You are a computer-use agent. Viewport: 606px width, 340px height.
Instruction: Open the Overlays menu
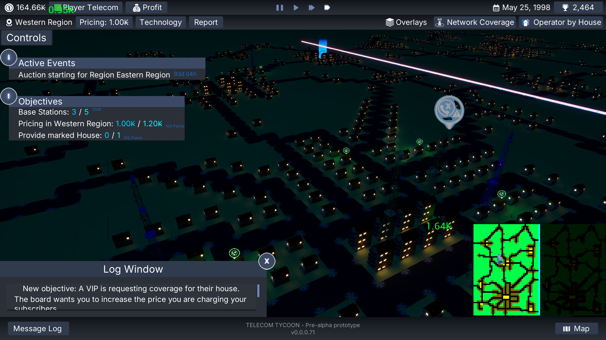click(x=406, y=22)
